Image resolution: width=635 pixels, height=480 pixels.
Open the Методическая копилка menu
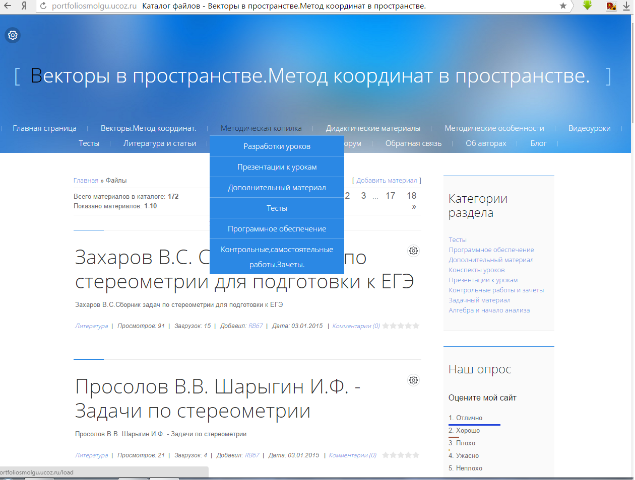[261, 128]
